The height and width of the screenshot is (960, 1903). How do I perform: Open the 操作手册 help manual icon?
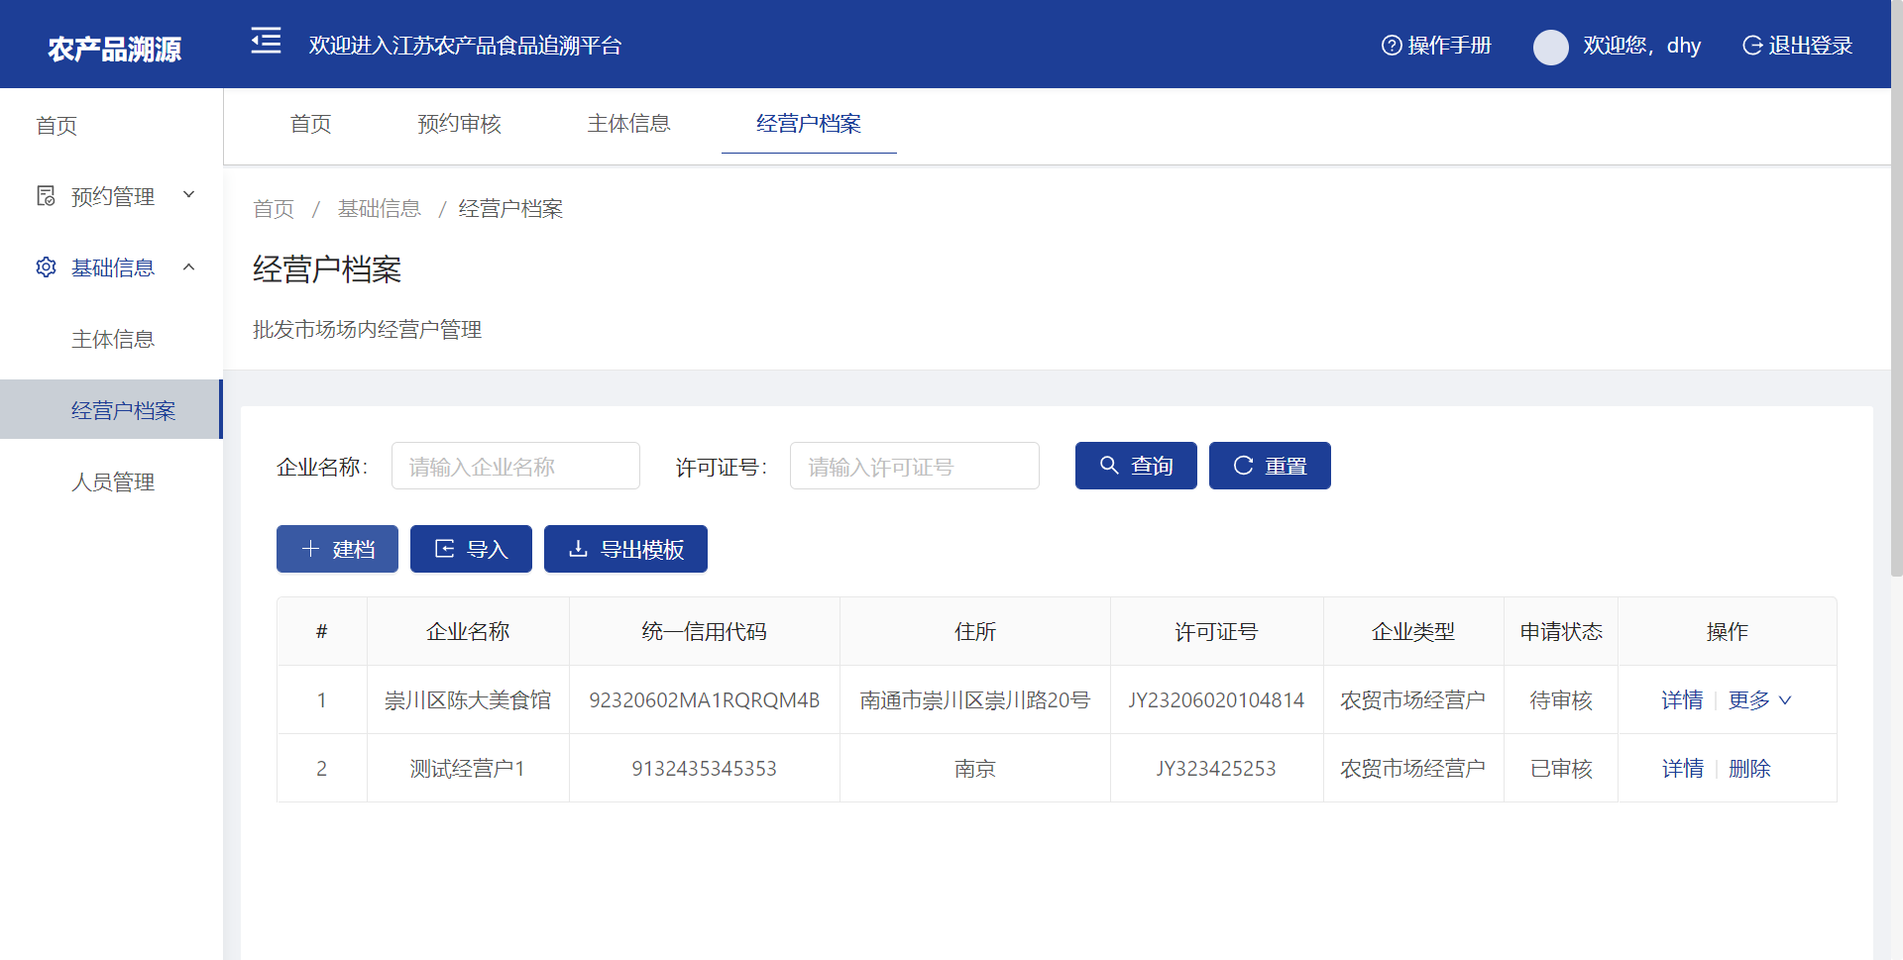pos(1392,46)
